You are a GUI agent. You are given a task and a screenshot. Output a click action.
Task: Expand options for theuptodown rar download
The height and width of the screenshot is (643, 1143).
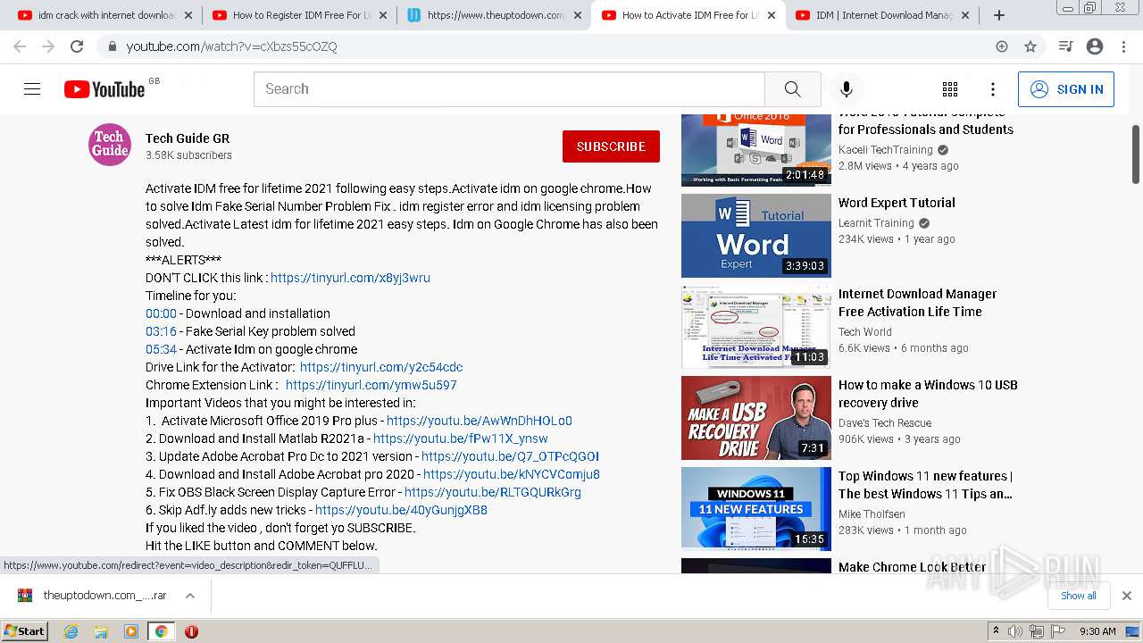coord(190,596)
